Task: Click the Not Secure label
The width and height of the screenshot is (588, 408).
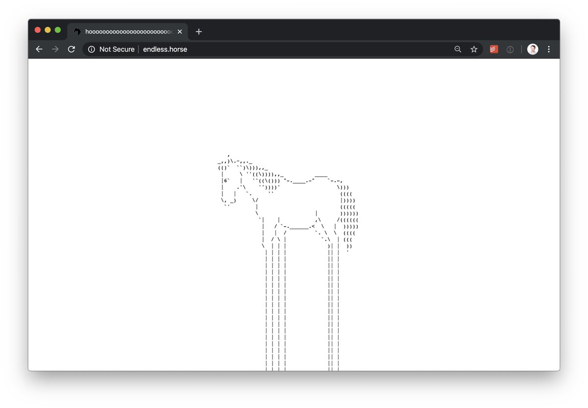Action: pos(117,49)
